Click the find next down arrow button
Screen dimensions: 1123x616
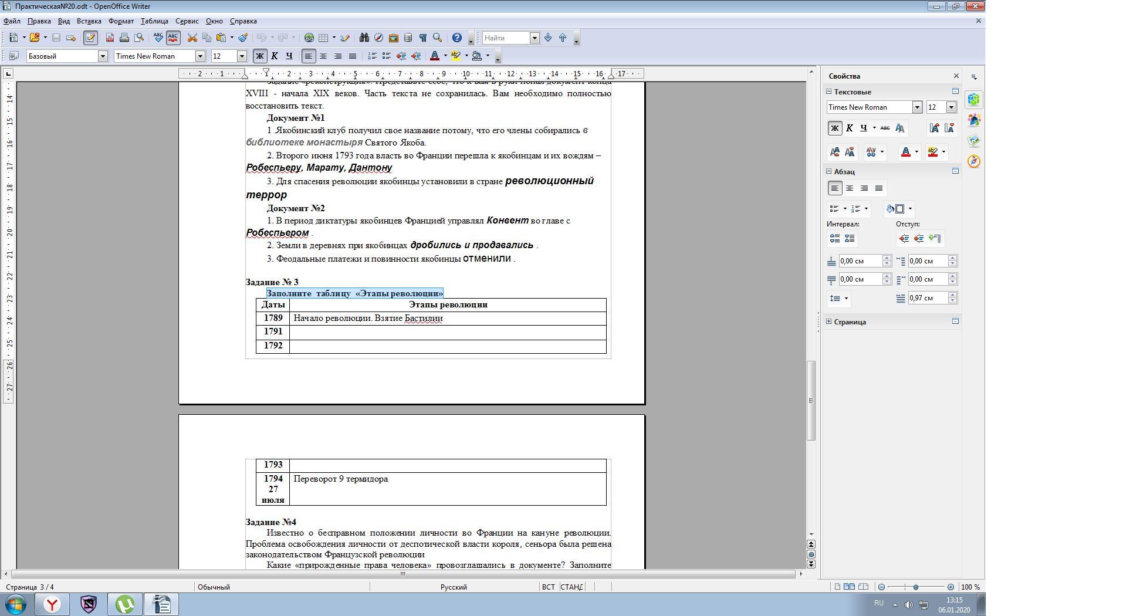[548, 38]
